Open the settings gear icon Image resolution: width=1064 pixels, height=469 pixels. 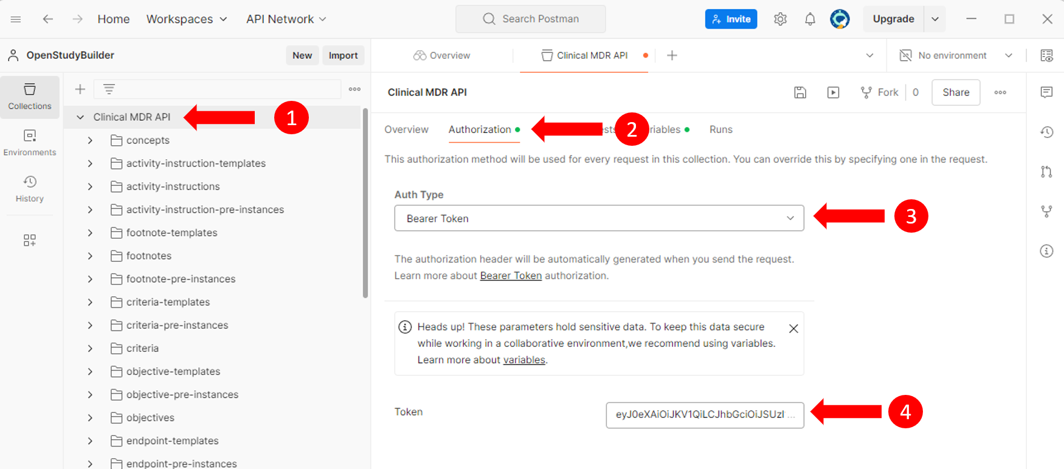(x=780, y=19)
